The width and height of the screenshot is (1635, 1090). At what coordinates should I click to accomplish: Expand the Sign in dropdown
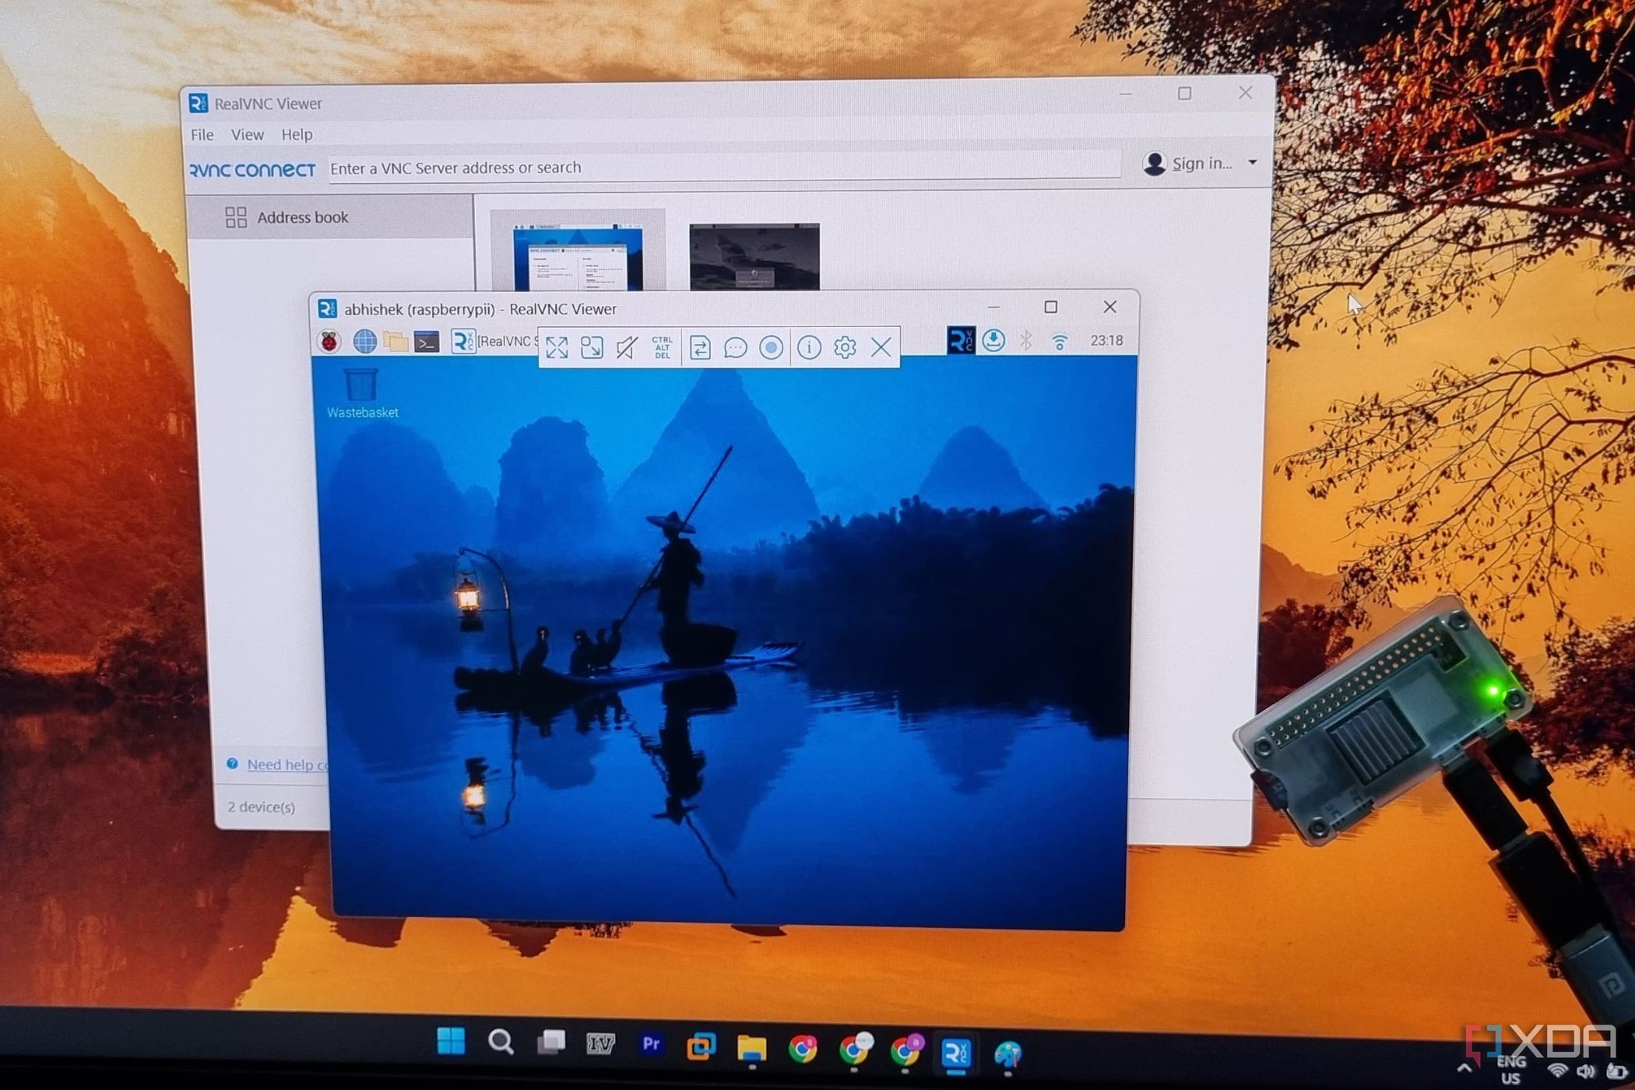1253,163
